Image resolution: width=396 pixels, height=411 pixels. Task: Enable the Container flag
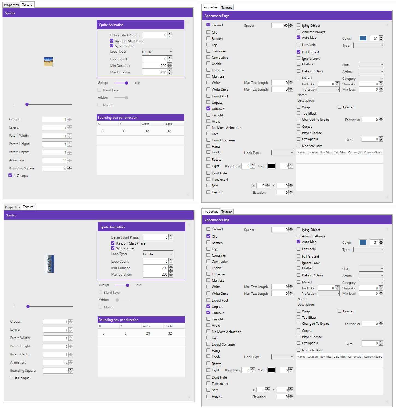[x=208, y=51]
